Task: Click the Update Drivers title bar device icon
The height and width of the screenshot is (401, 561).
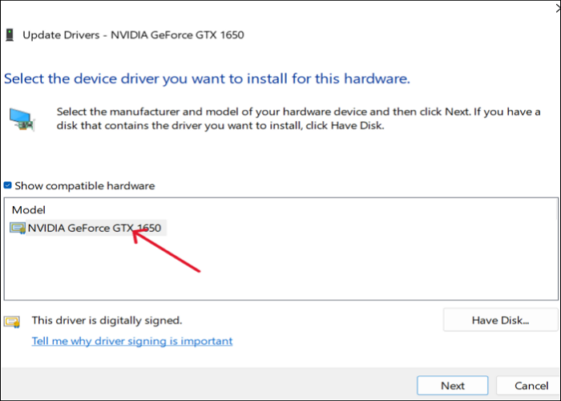Action: click(9, 35)
